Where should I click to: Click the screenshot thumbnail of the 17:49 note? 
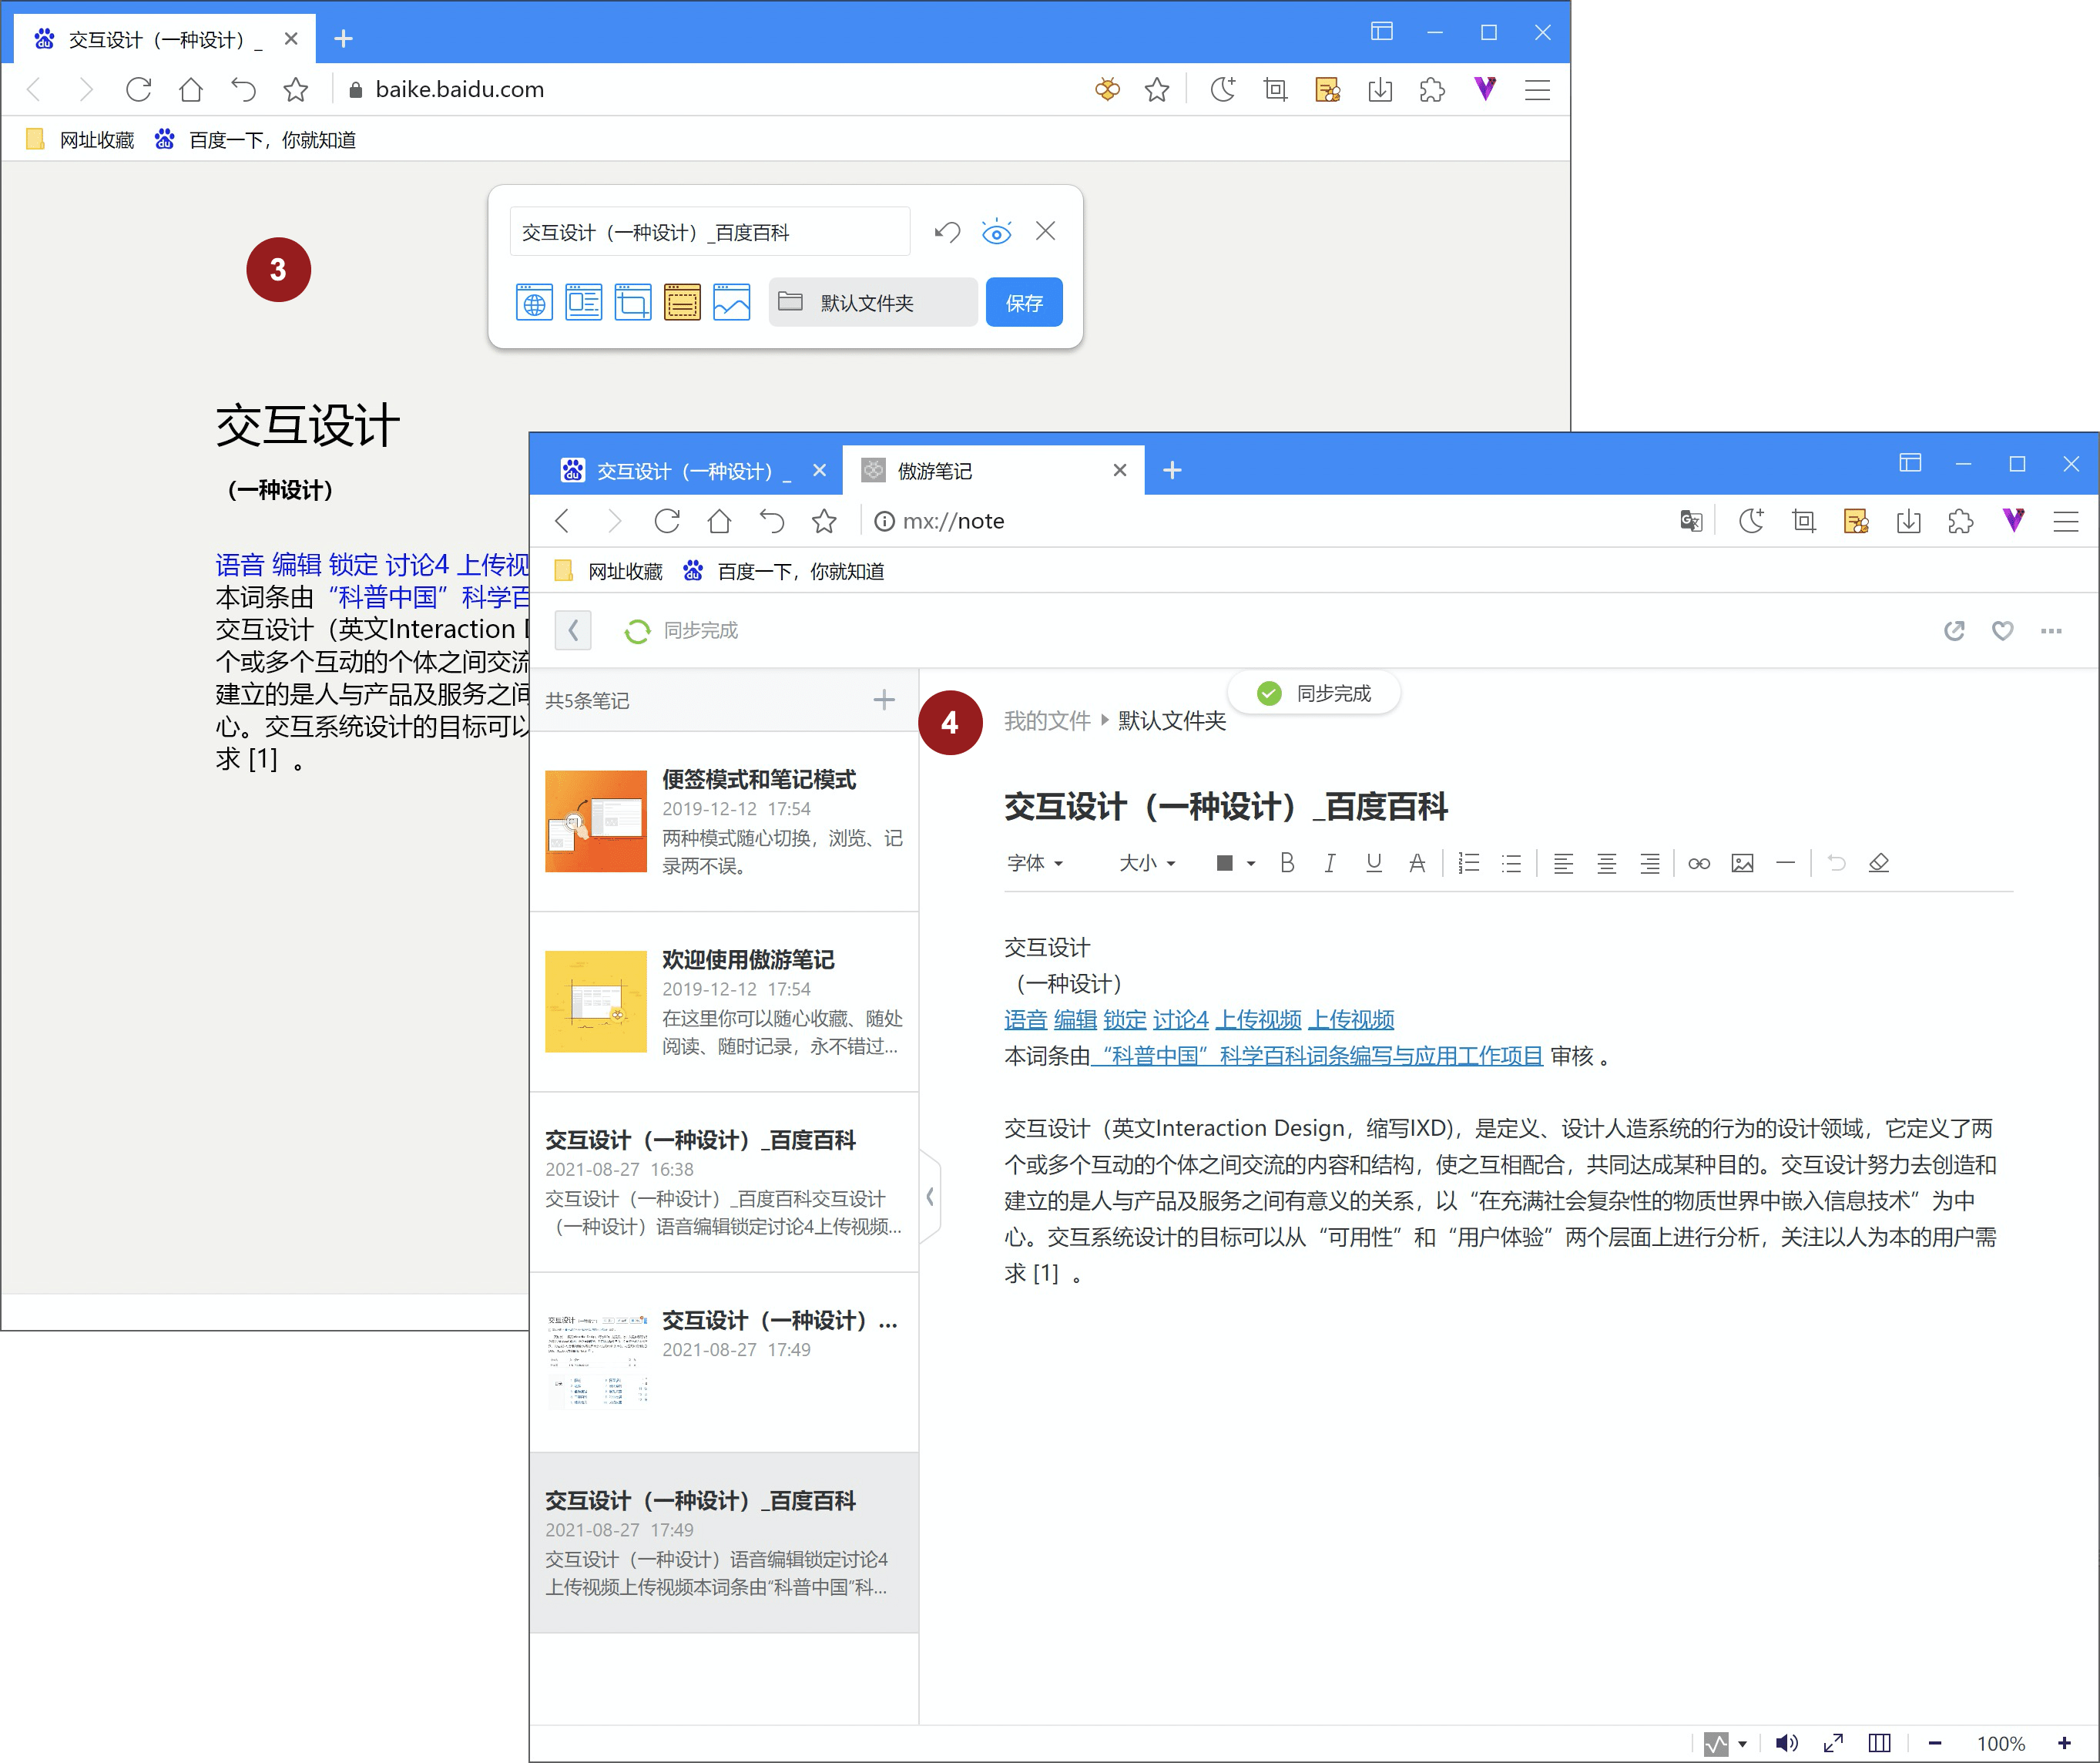pos(596,1361)
